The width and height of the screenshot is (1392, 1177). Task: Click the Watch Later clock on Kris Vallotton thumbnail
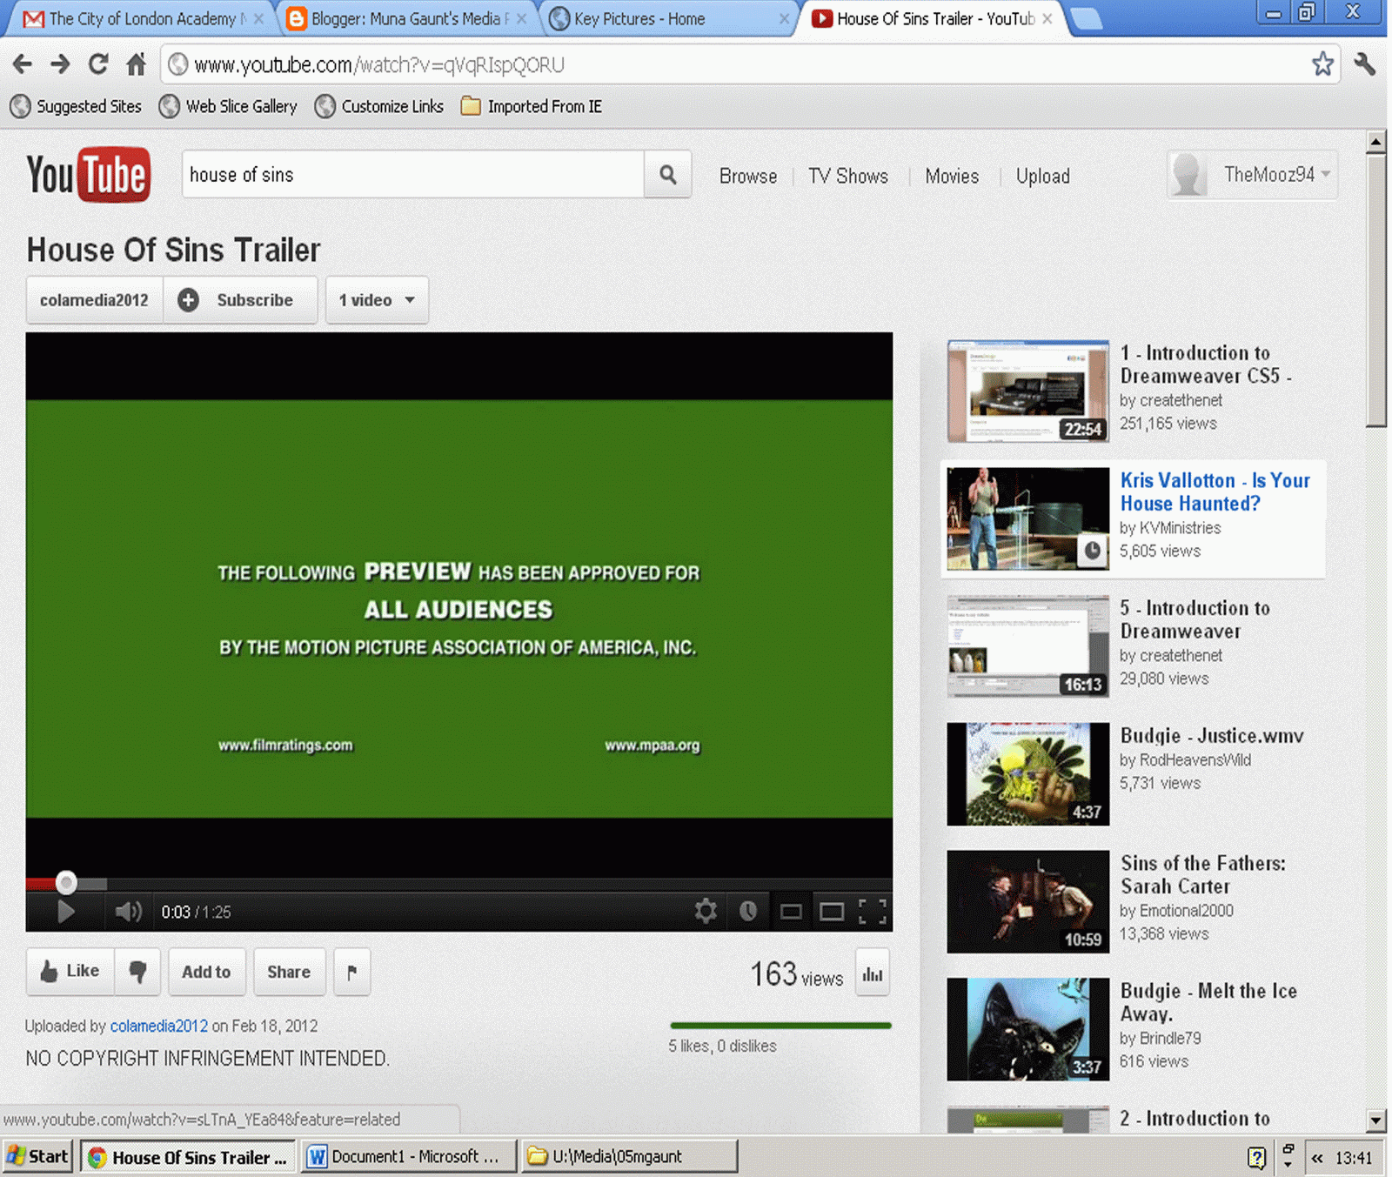tap(1092, 550)
